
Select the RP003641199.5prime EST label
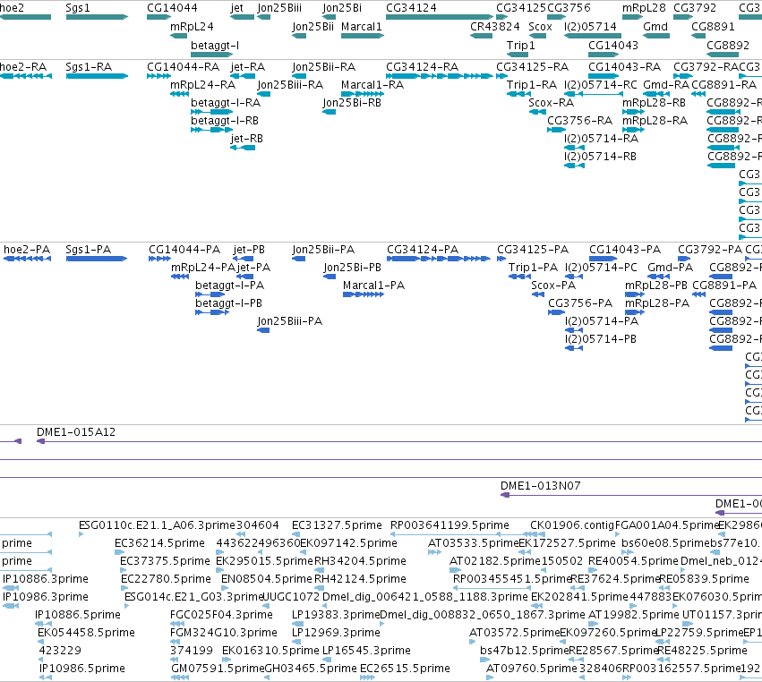click(450, 525)
